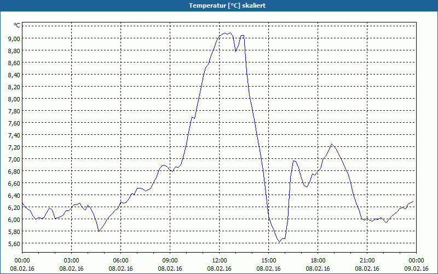Screen dimensions: 438x274
Task: Choose the 6,80 y-axis value
Action: pos(14,171)
